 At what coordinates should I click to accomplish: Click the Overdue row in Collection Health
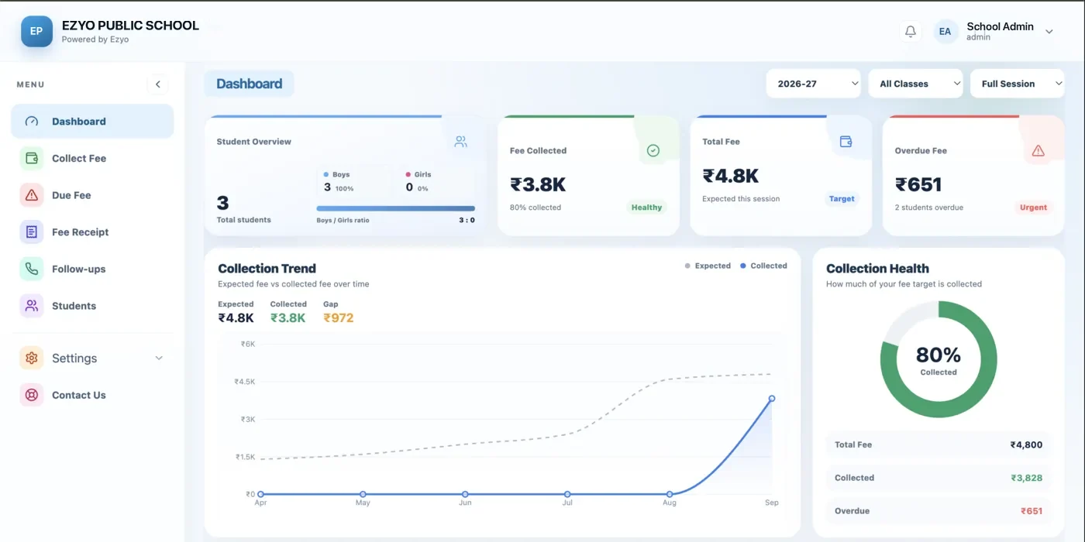pos(939,511)
